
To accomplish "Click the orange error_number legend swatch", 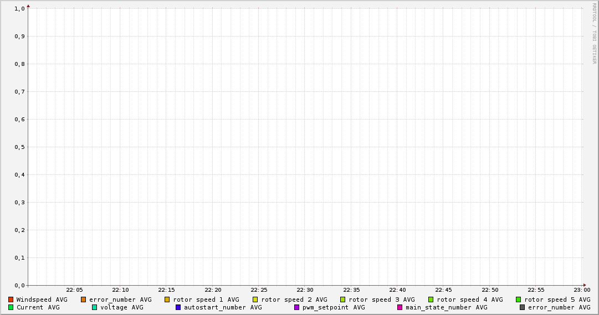I will coord(83,299).
